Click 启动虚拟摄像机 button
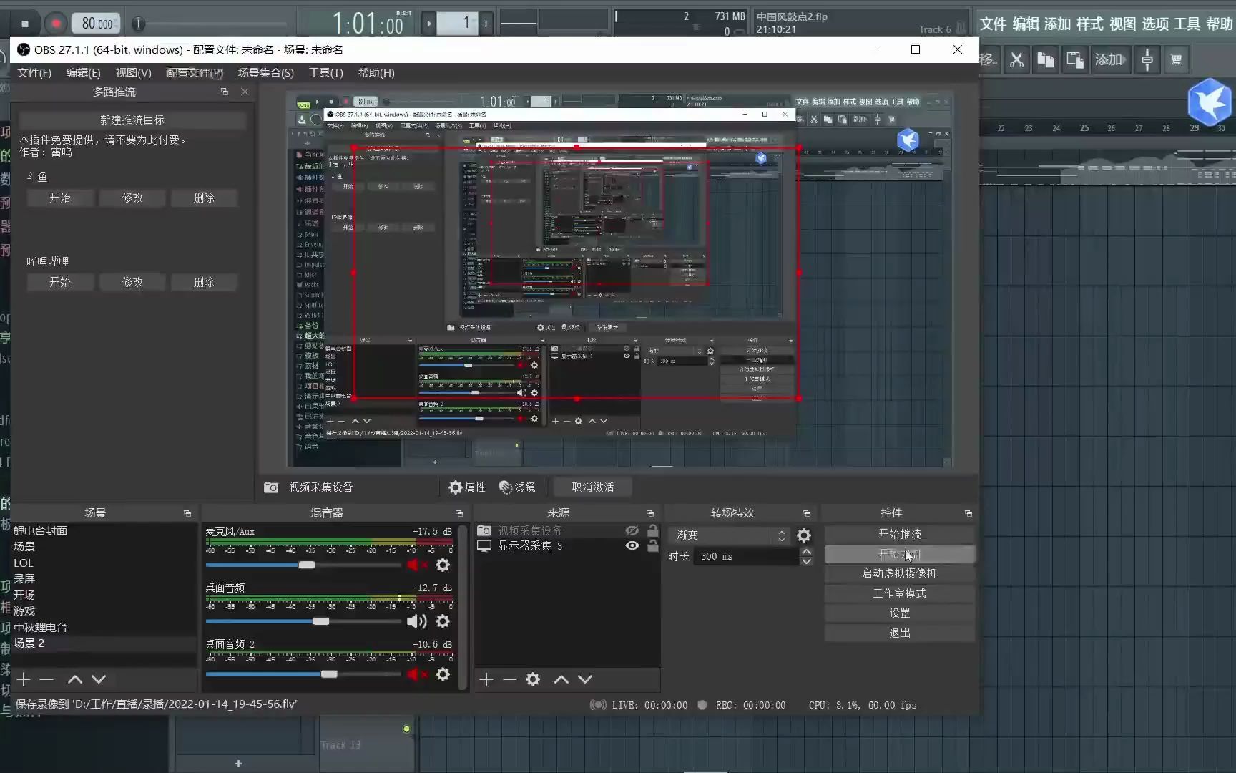1236x773 pixels. point(899,573)
